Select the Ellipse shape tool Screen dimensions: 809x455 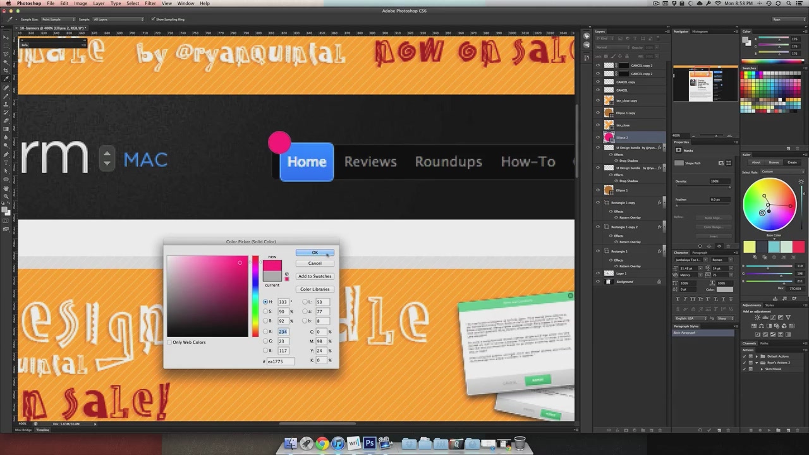6,179
